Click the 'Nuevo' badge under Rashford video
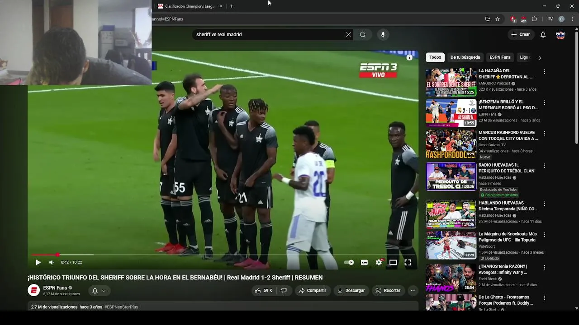Image resolution: width=579 pixels, height=325 pixels. [485, 157]
